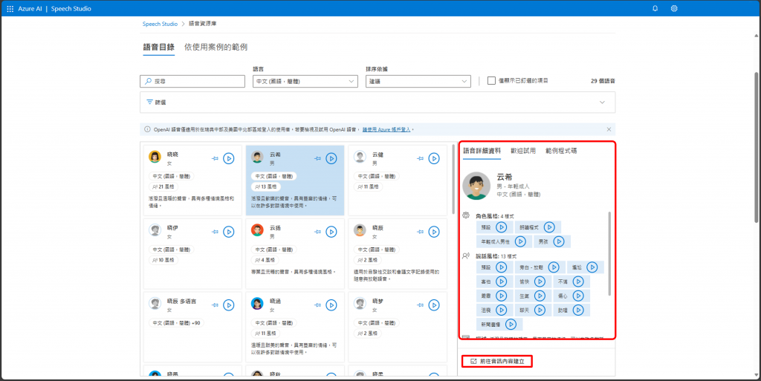Play sample of 曉辰 voice card
761x381 pixels.
coord(434,232)
